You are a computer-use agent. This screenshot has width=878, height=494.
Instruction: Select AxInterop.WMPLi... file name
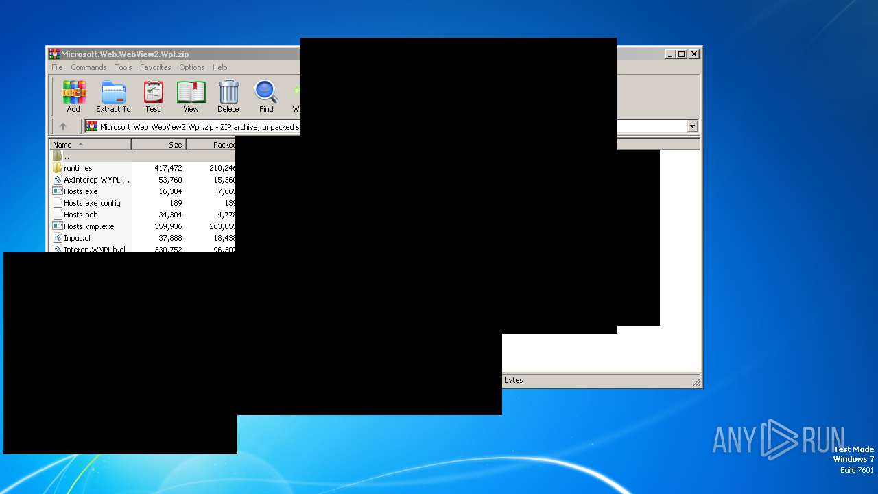click(x=97, y=180)
